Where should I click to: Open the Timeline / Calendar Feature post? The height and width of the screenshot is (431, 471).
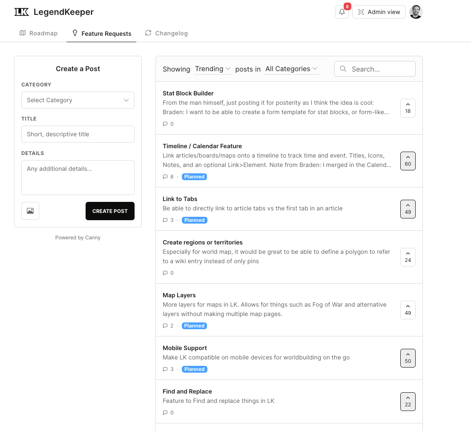coord(202,146)
